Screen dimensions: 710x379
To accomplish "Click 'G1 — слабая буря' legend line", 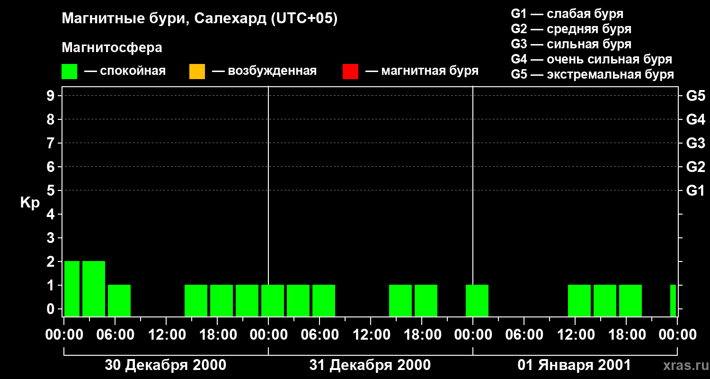I will pos(567,14).
